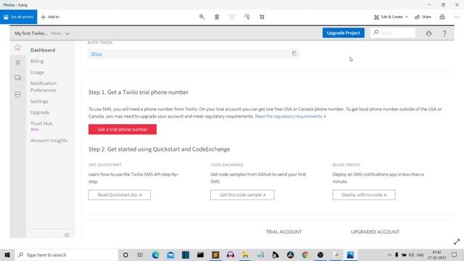Open Google Chrome from taskbar
Screen dimensions: 464x261
tap(305, 254)
